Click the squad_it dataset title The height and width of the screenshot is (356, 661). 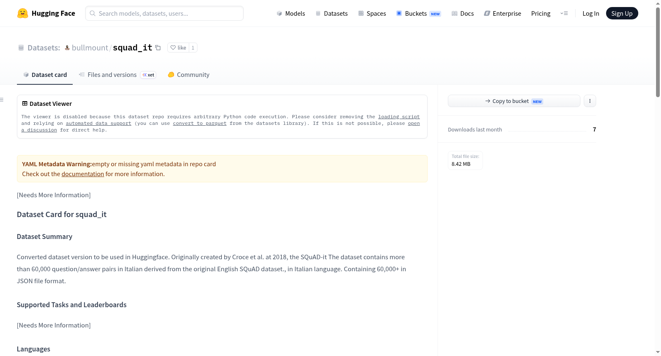(132, 48)
